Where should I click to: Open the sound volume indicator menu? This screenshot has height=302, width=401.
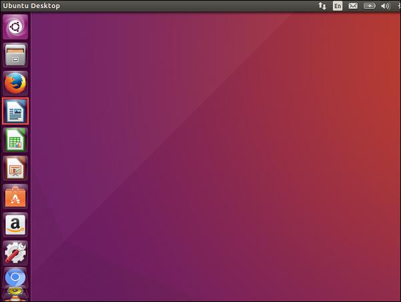point(386,6)
